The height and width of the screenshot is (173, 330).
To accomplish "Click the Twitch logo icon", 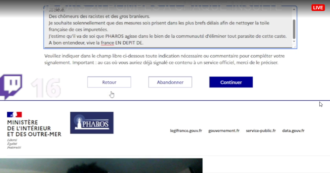I will (11, 86).
